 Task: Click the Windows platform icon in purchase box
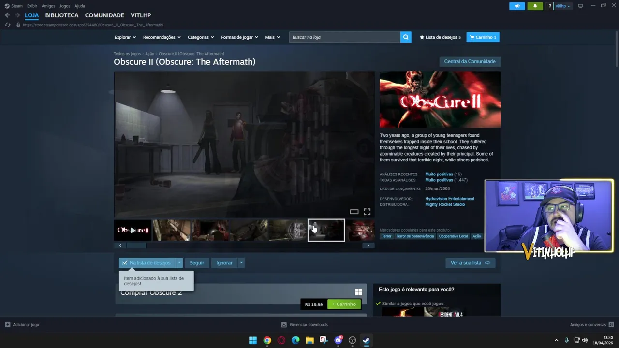(x=358, y=292)
